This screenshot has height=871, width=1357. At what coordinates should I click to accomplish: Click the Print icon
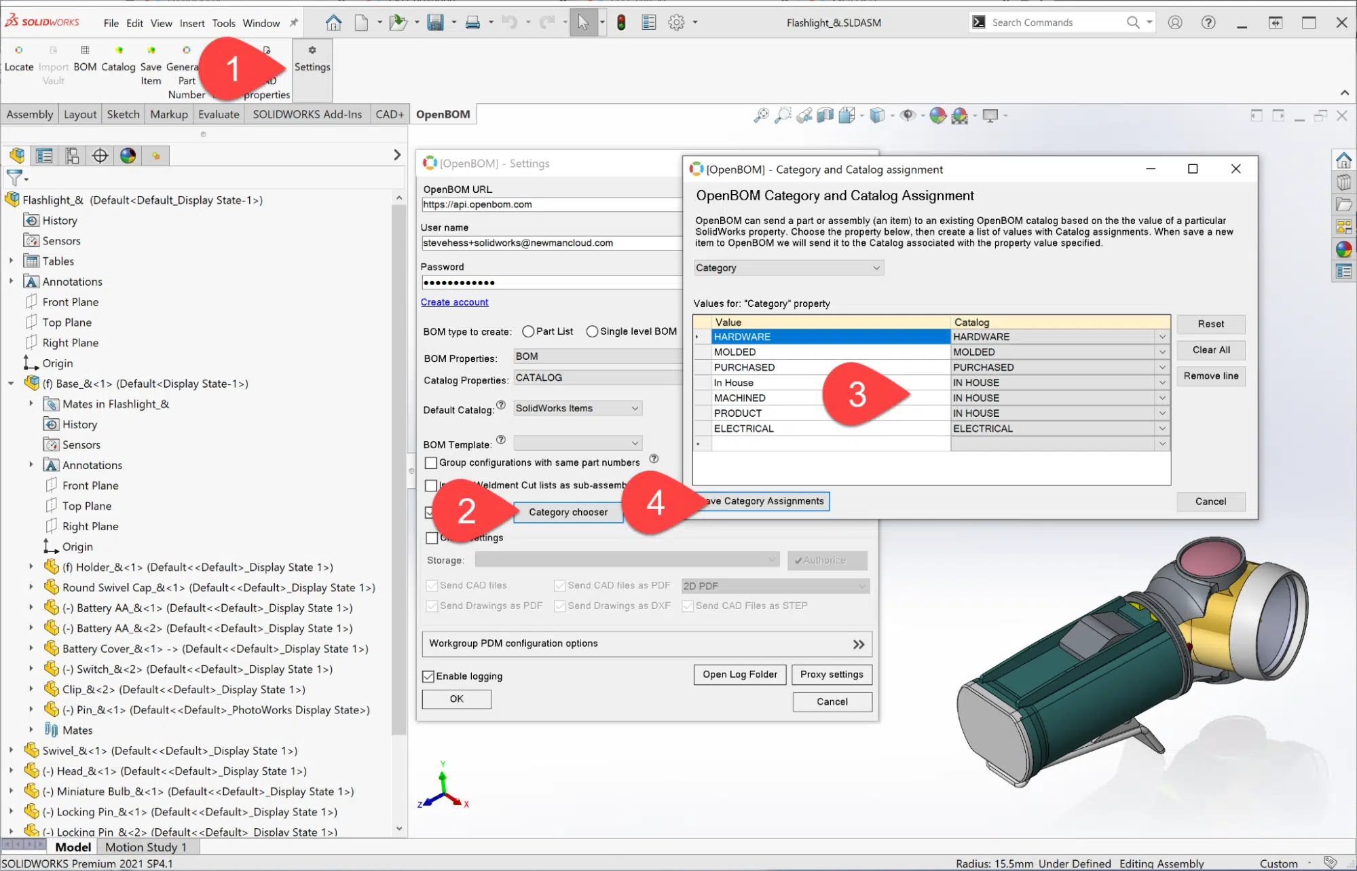pos(472,22)
